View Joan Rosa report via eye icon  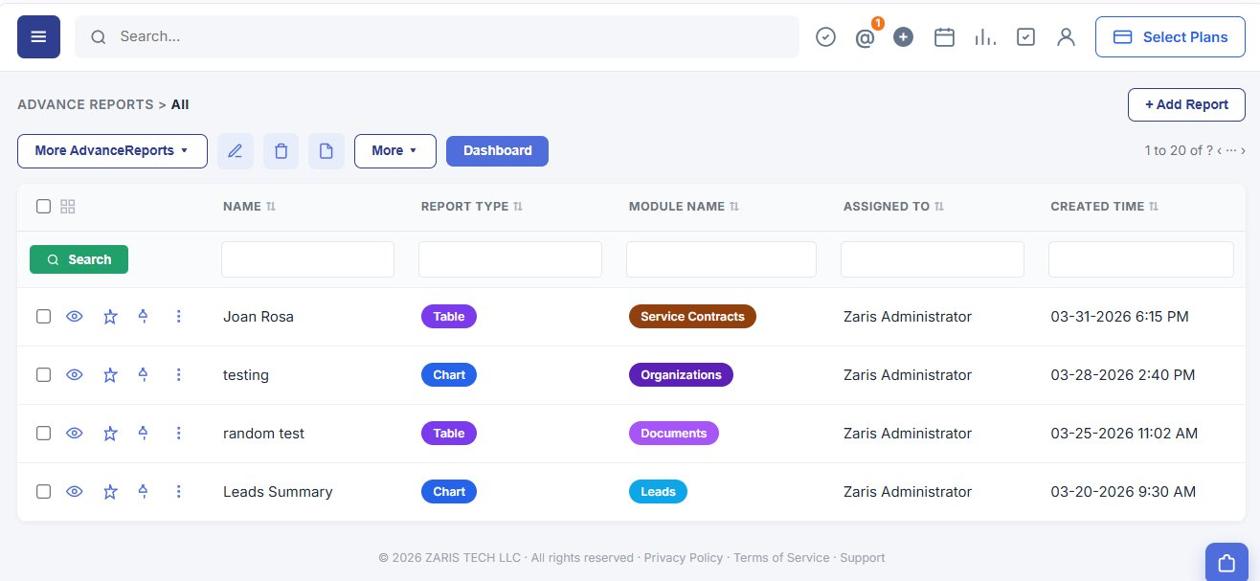75,317
